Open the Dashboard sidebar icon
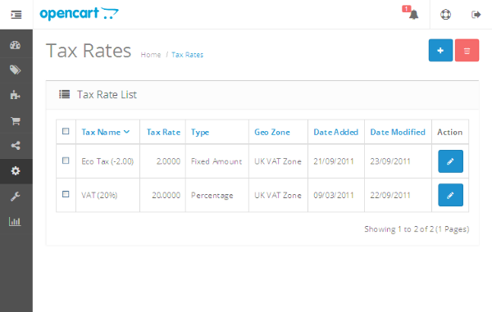Screen dimensions: 492x312 [x=15, y=45]
